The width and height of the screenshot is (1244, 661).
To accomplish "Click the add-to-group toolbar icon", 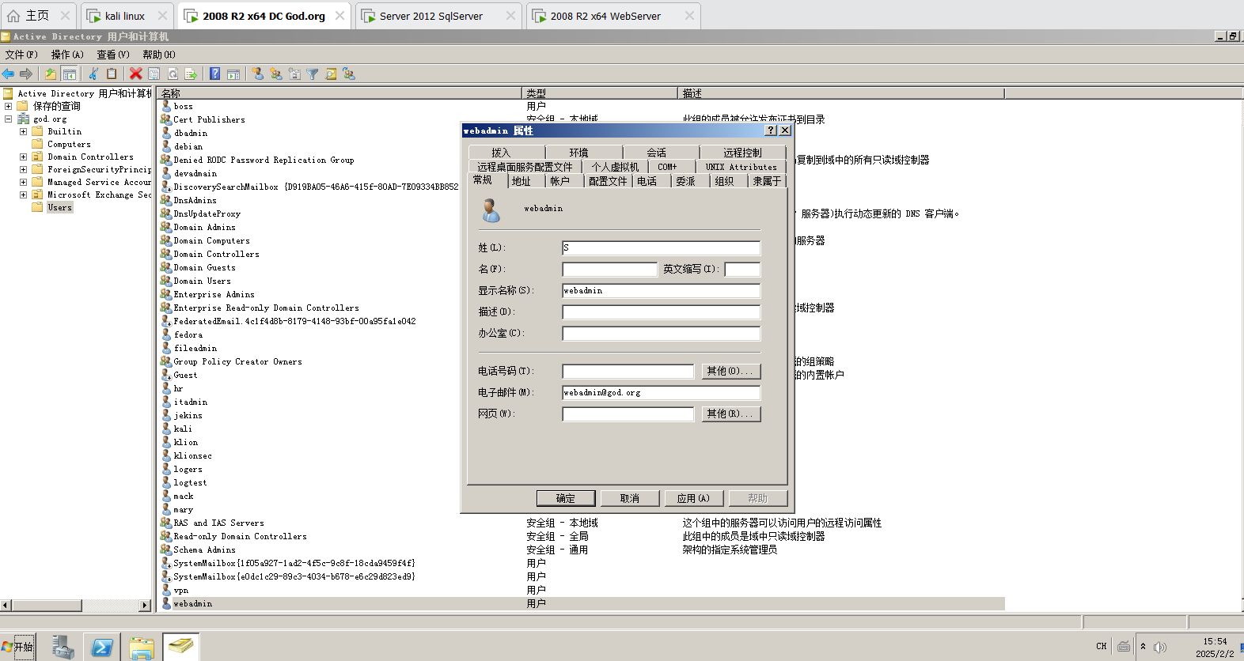I will (x=349, y=74).
